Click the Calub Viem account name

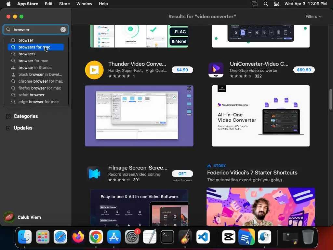click(29, 217)
